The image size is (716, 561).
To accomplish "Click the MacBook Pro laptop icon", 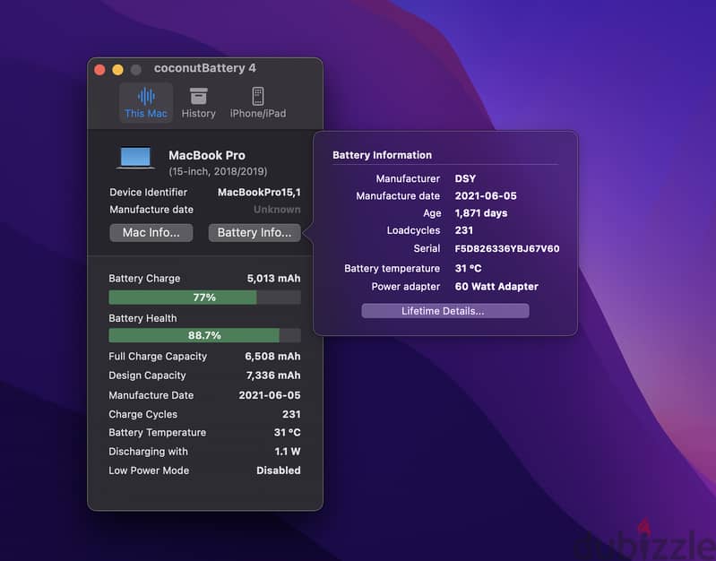I will (135, 158).
